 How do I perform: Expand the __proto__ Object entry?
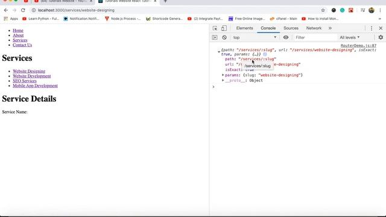click(223, 80)
